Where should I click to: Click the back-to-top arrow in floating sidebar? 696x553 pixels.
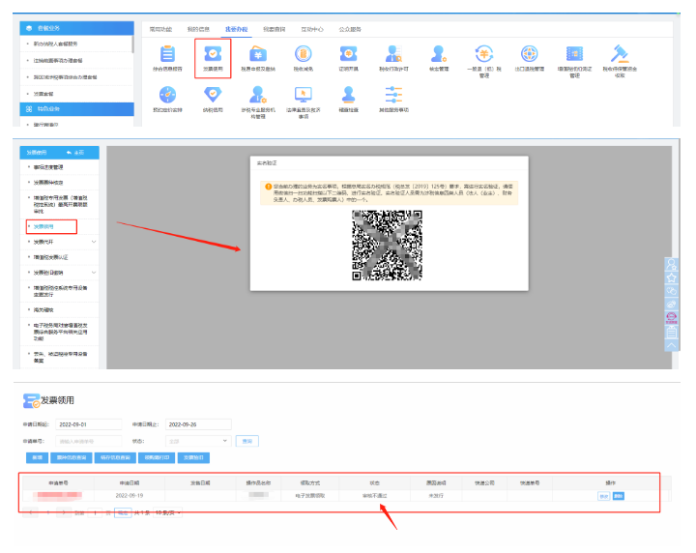(672, 345)
